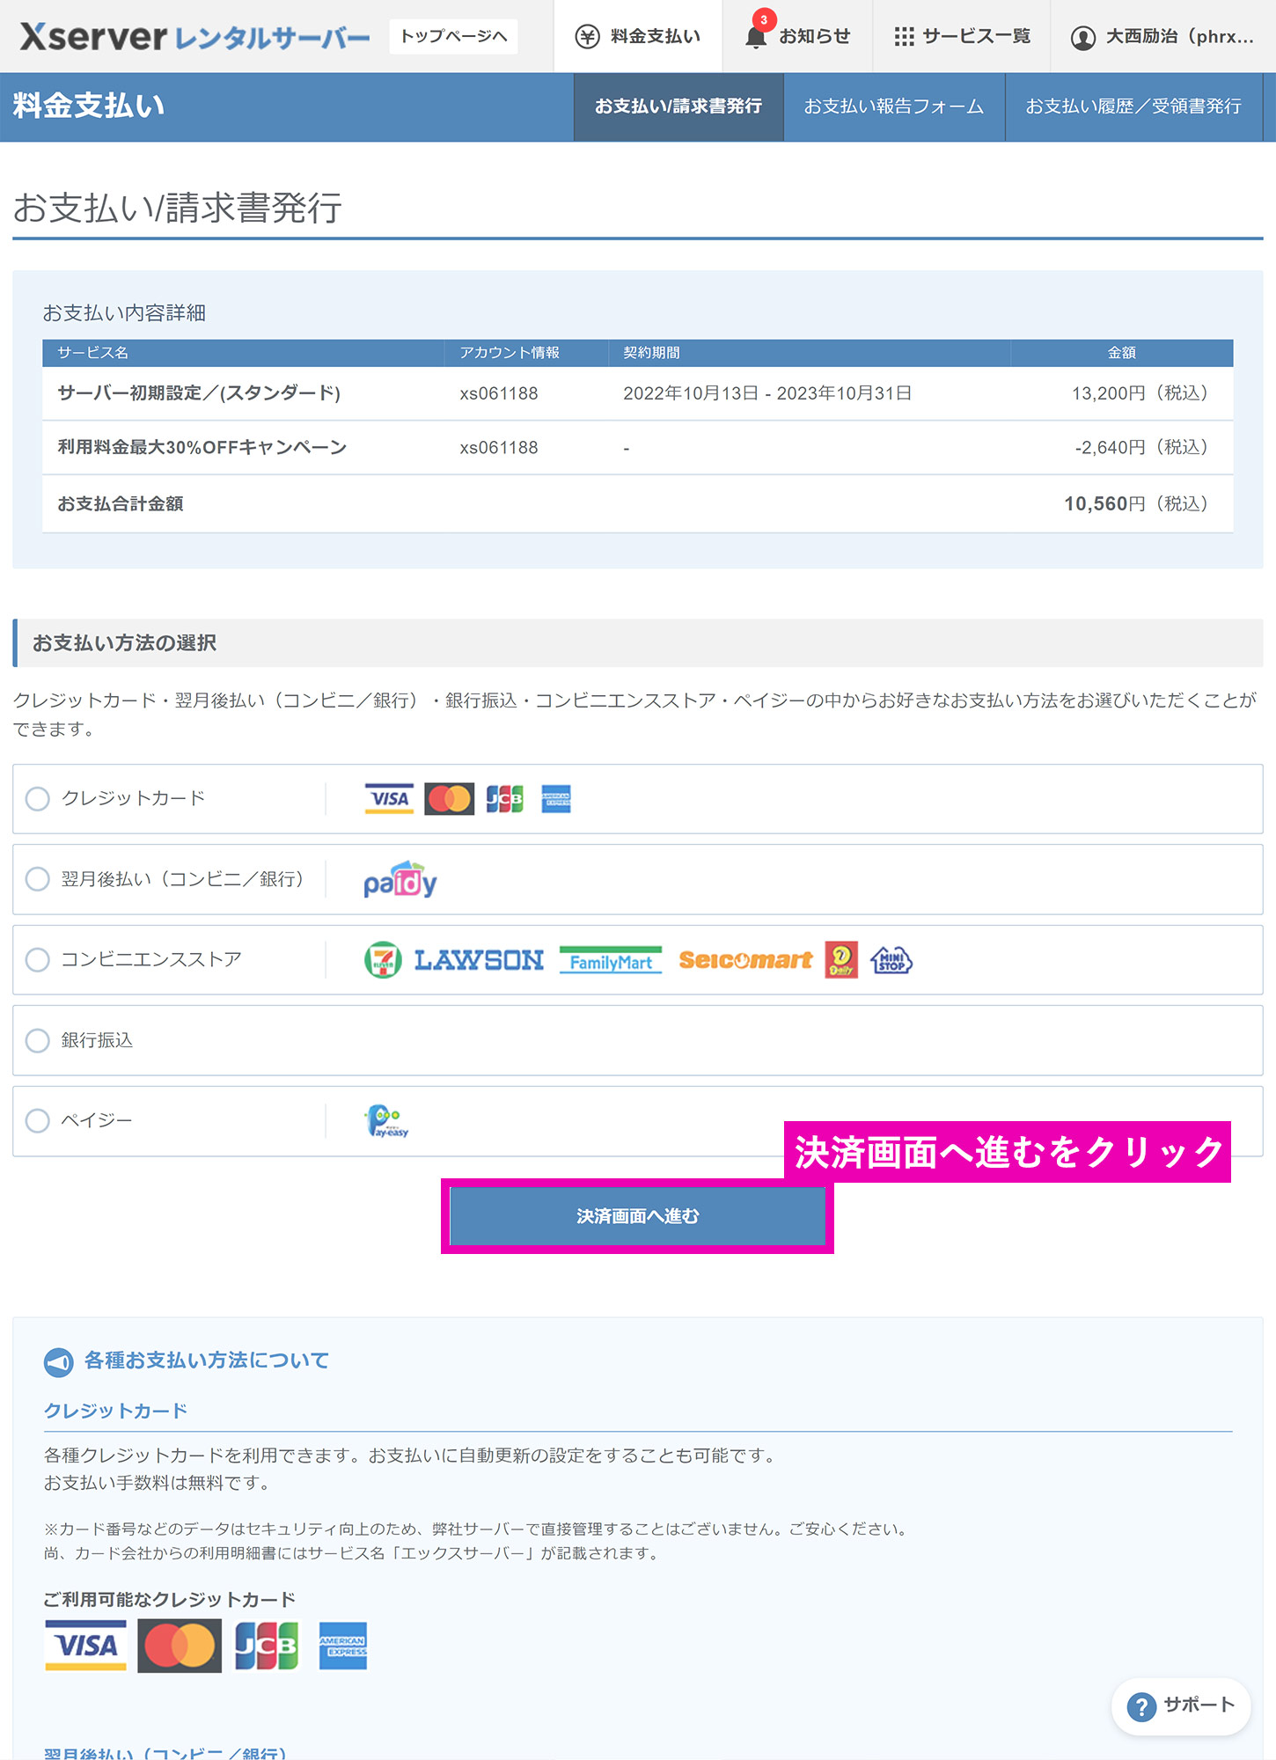The image size is (1276, 1760).
Task: Click contract period 2022年10月13日 - 2023年10月31日
Action: coord(767,393)
